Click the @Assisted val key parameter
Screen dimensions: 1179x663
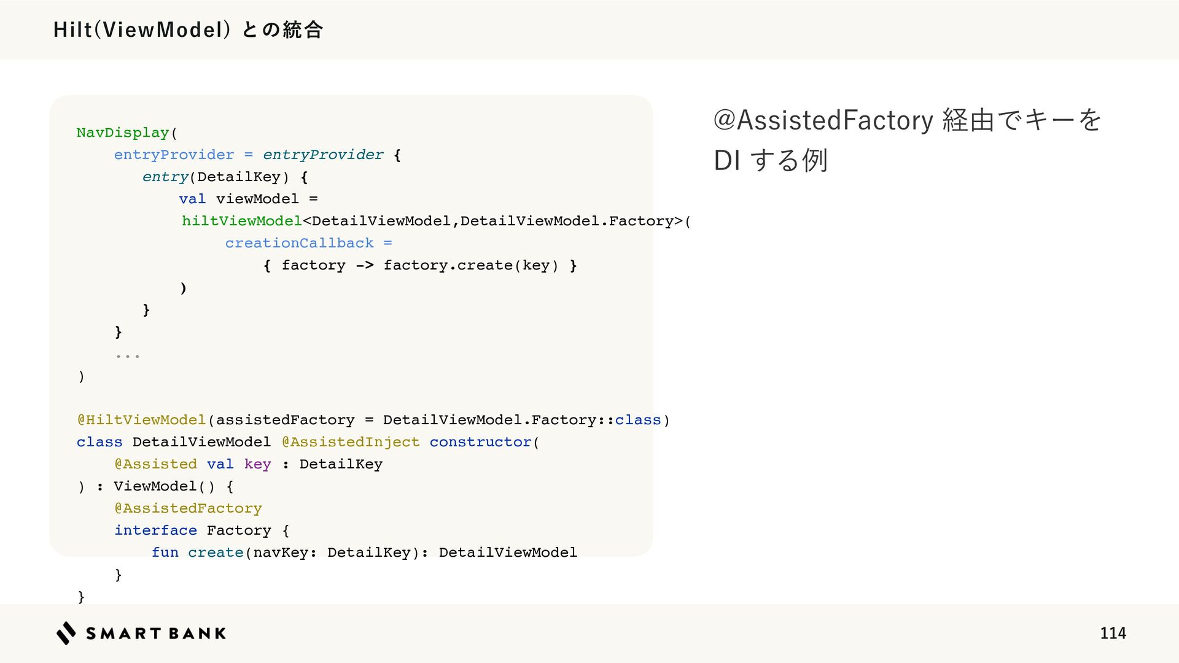click(192, 464)
